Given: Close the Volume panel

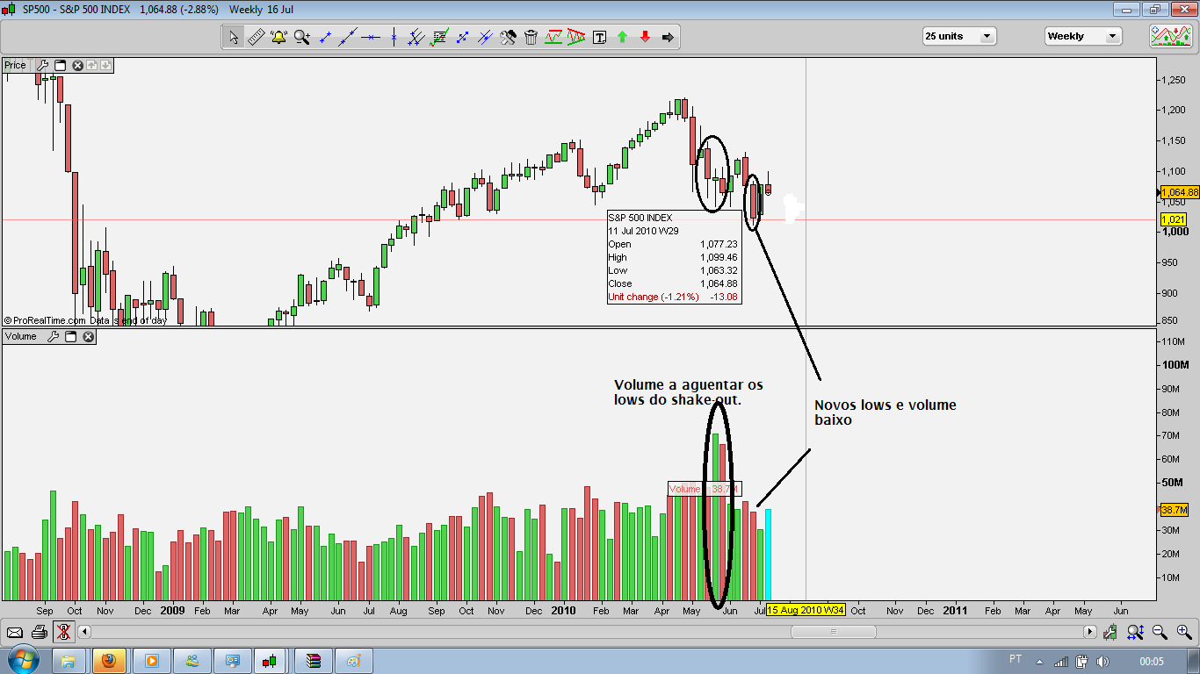Looking at the screenshot, I should (x=88, y=336).
